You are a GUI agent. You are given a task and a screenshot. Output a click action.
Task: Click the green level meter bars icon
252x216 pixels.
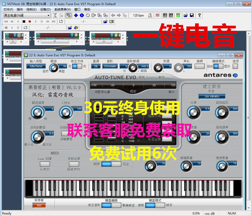pos(178,15)
